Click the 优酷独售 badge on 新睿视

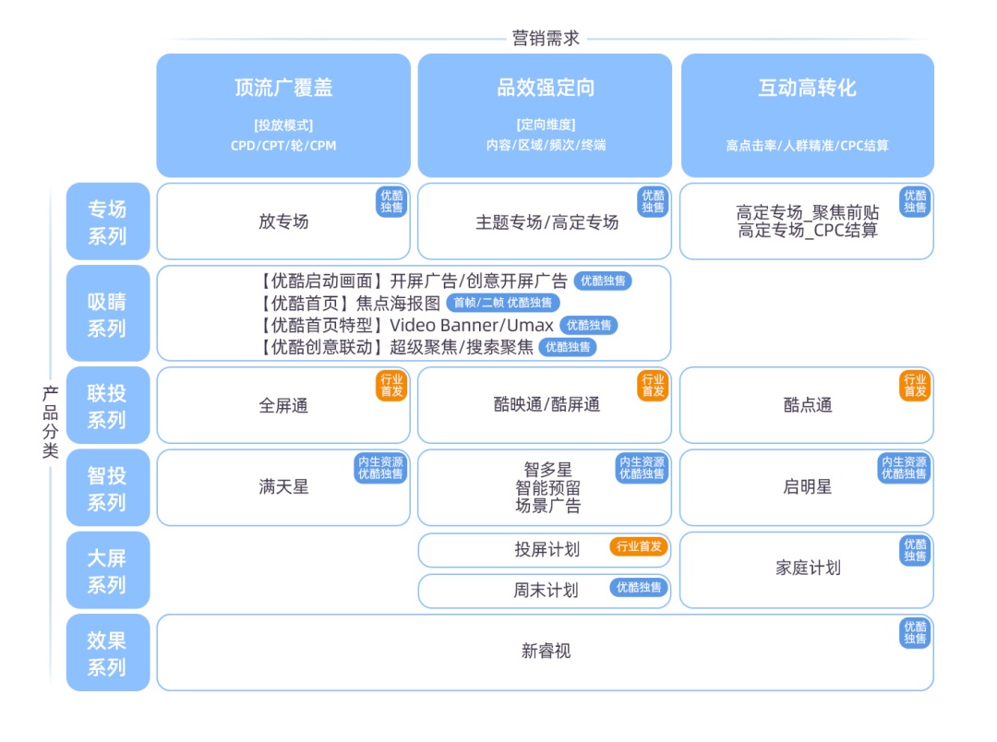click(x=915, y=633)
